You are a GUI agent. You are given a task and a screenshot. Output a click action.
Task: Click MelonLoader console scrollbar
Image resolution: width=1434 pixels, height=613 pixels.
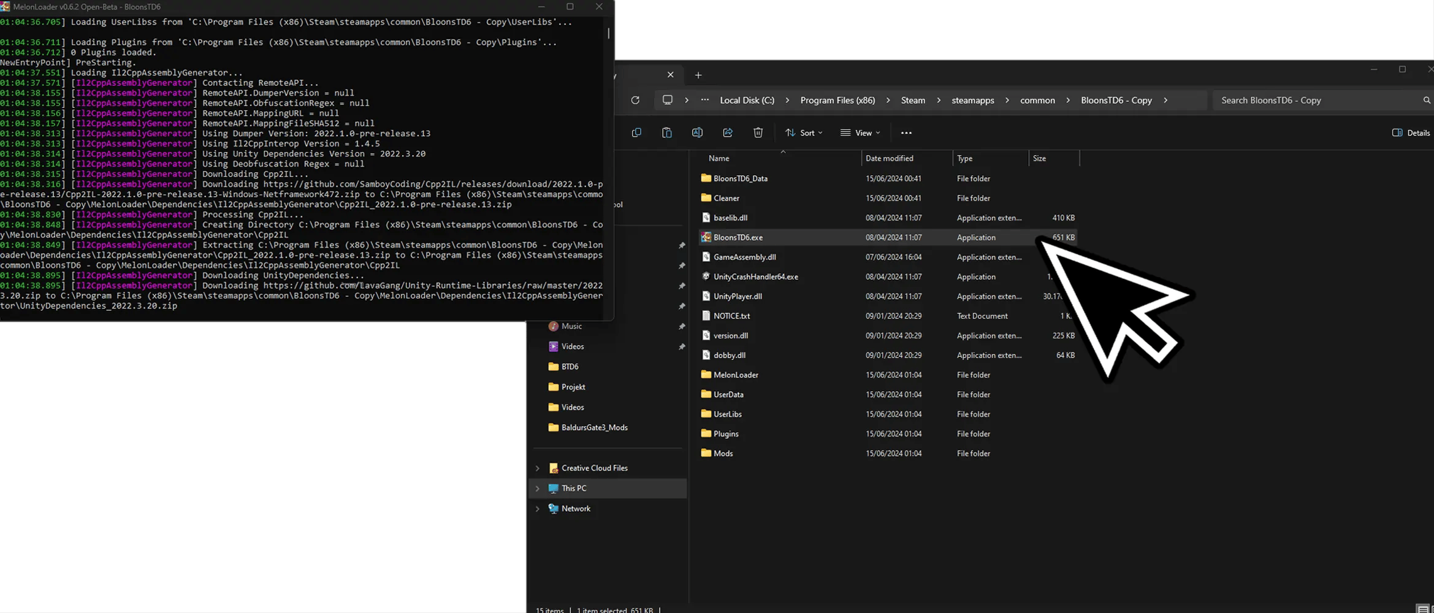[x=609, y=33]
